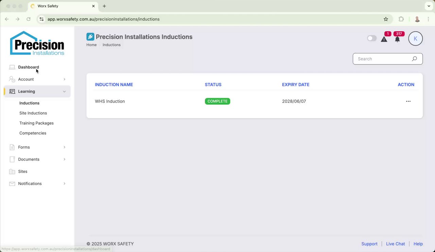The image size is (435, 252).
Task: Click the browser back arrow
Action: 7,19
